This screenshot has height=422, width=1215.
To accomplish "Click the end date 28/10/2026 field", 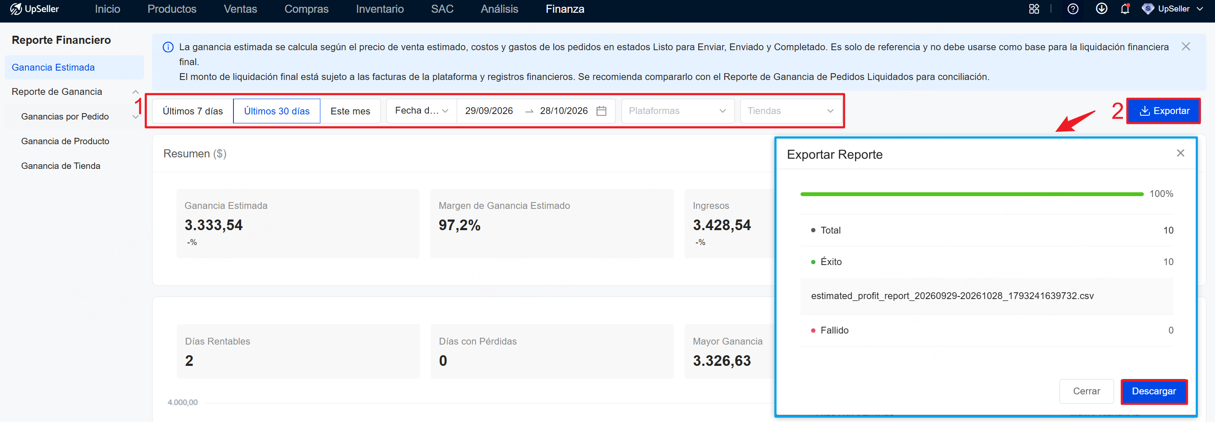I will tap(564, 111).
